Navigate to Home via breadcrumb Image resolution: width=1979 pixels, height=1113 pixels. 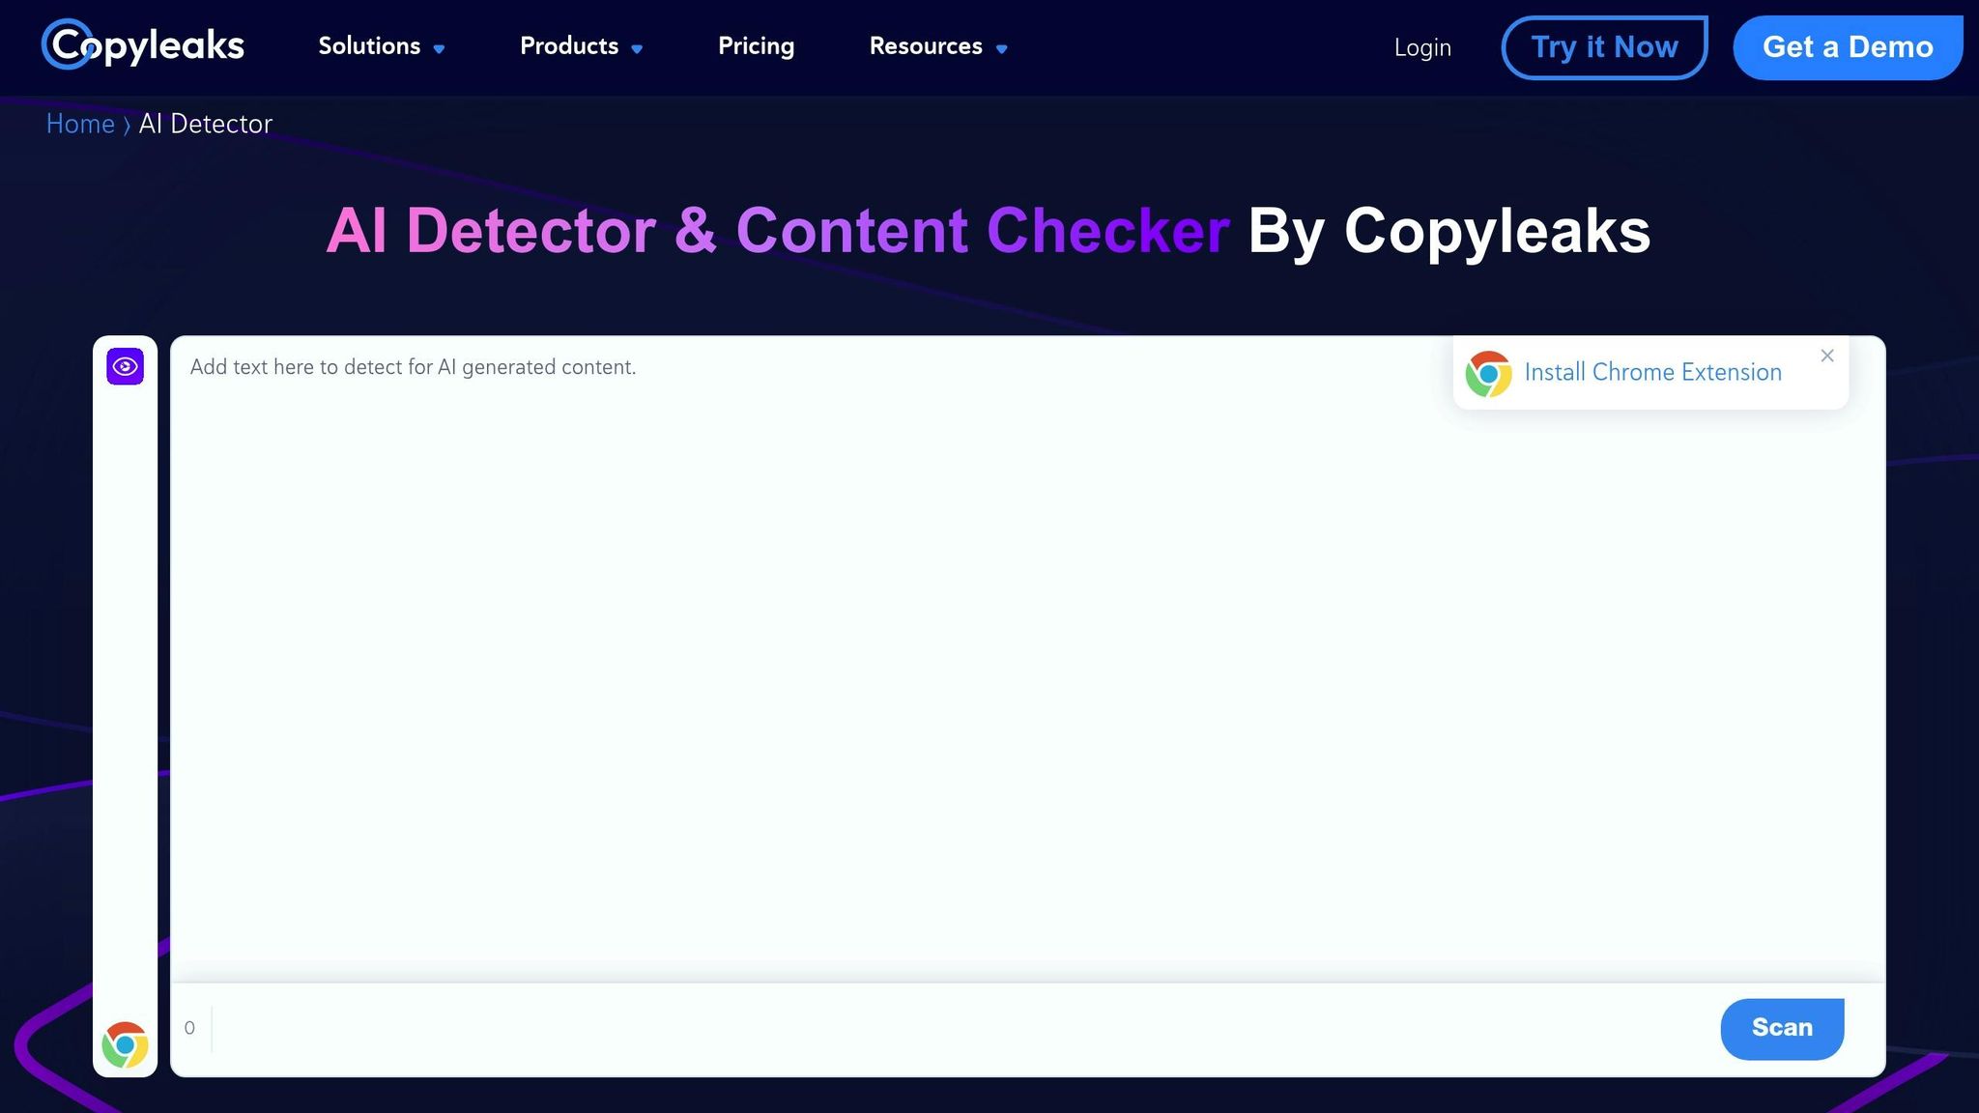coord(80,124)
